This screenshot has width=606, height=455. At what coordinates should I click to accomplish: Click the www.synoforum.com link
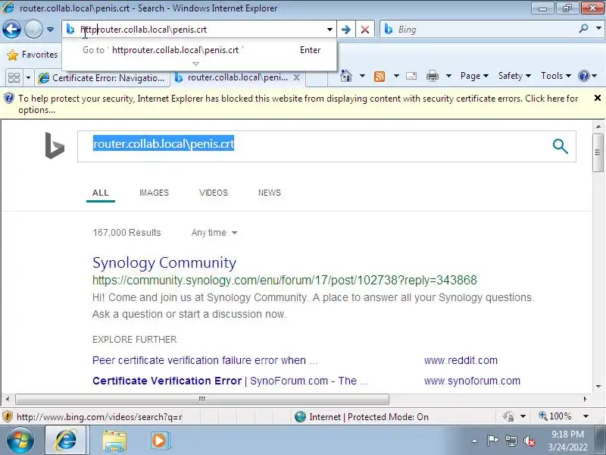click(472, 381)
